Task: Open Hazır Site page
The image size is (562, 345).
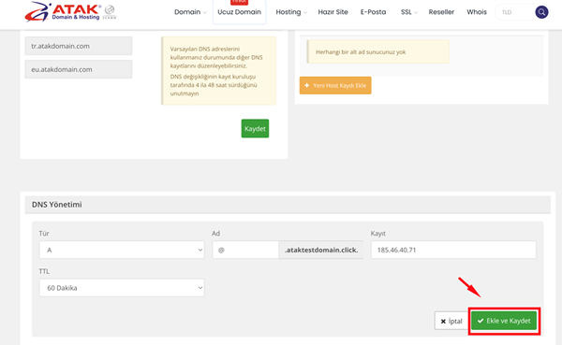Action: [x=333, y=12]
